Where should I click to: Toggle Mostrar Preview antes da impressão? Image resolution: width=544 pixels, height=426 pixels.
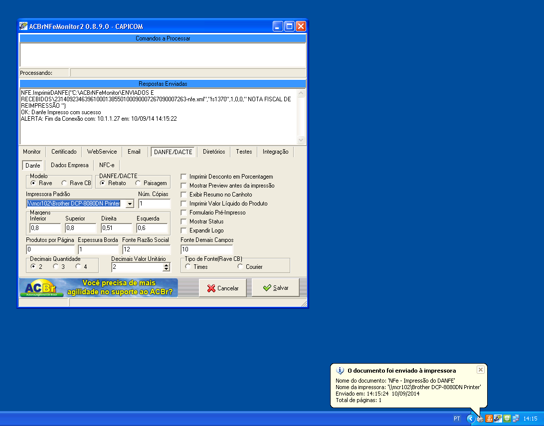coord(183,186)
